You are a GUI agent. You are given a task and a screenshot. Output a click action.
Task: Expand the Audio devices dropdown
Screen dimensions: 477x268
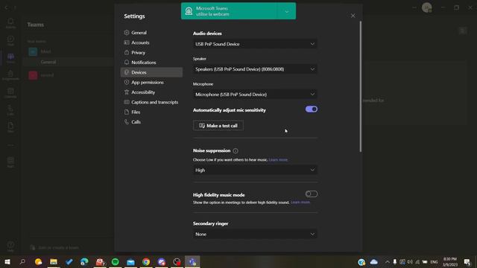click(x=255, y=44)
